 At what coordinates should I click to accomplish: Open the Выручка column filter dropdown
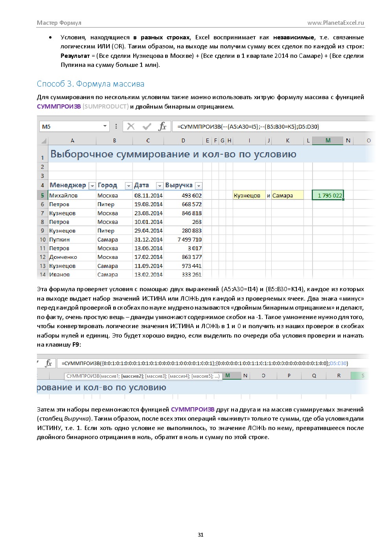pos(199,186)
